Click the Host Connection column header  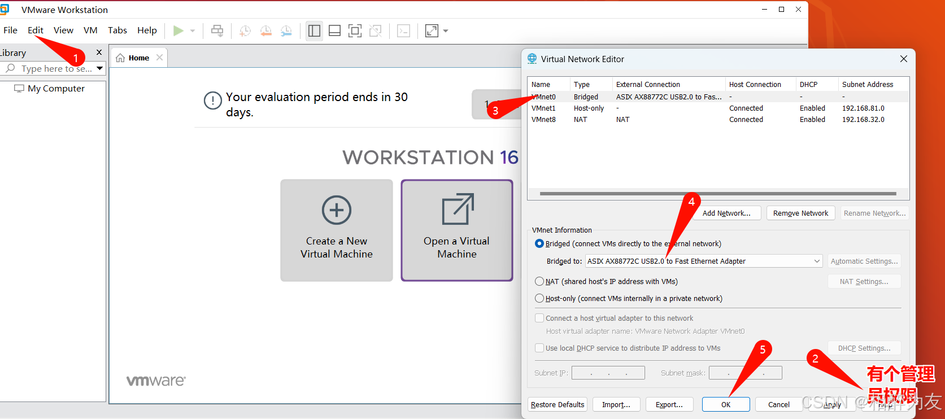click(760, 84)
